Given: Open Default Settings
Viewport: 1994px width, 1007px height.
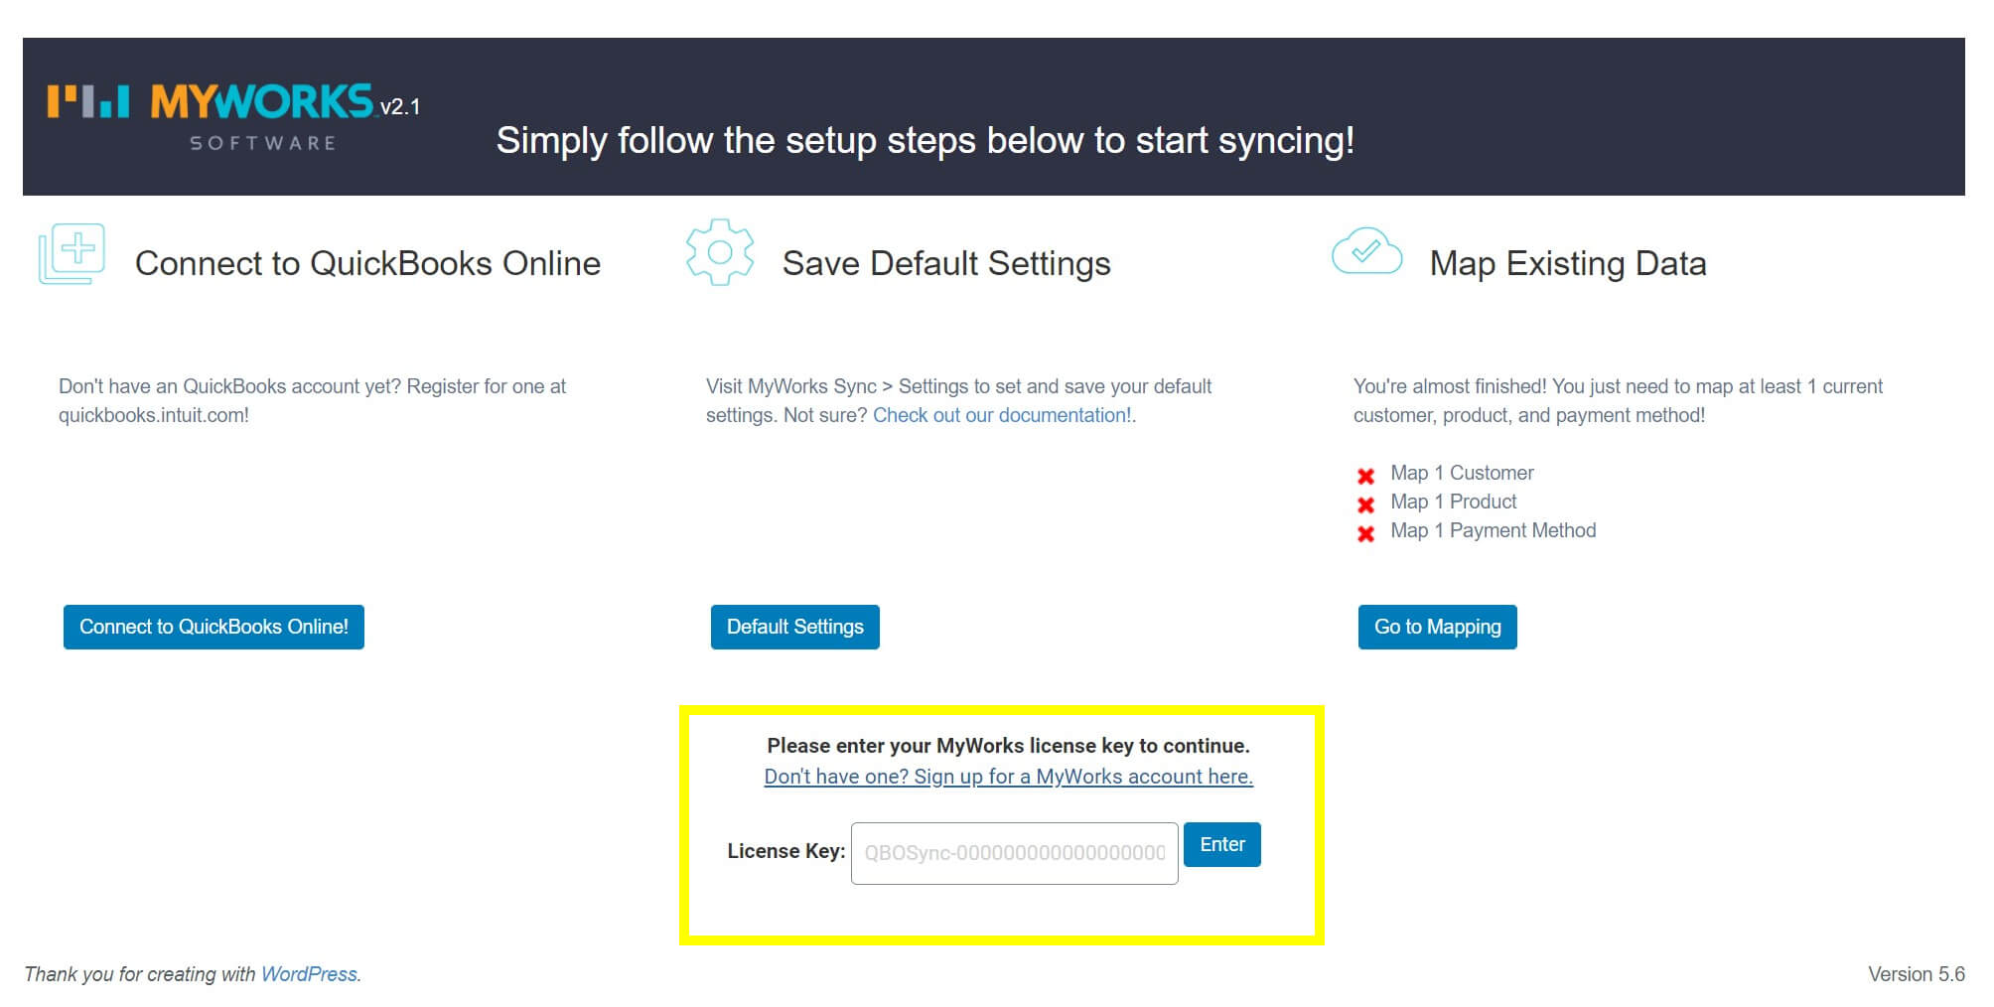Looking at the screenshot, I should point(794,627).
